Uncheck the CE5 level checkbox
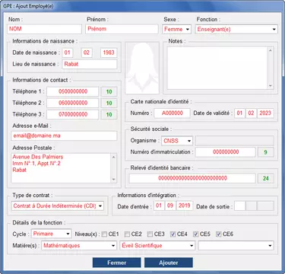Image resolution: width=285 pixels, height=274 pixels. pyautogui.click(x=195, y=234)
